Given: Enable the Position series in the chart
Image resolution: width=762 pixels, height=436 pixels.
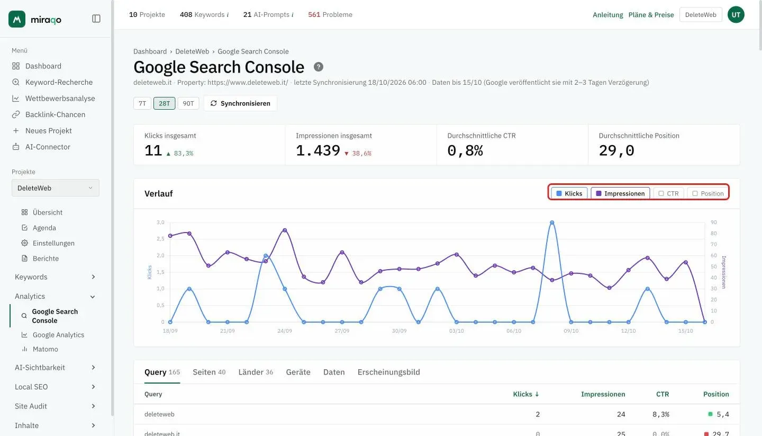Looking at the screenshot, I should [x=708, y=193].
